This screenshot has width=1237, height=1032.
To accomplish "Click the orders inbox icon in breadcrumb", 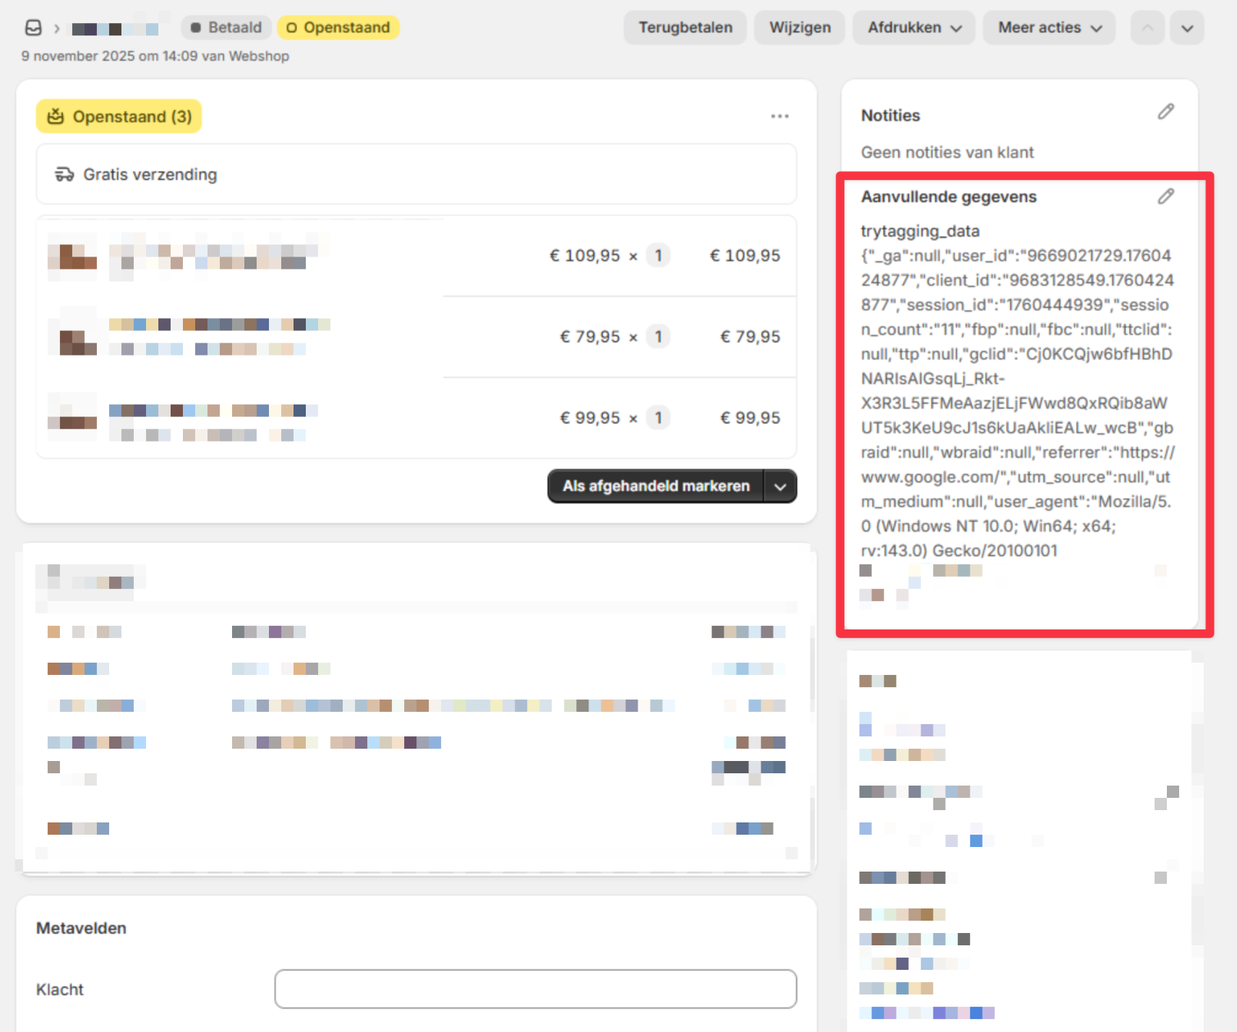I will [33, 28].
